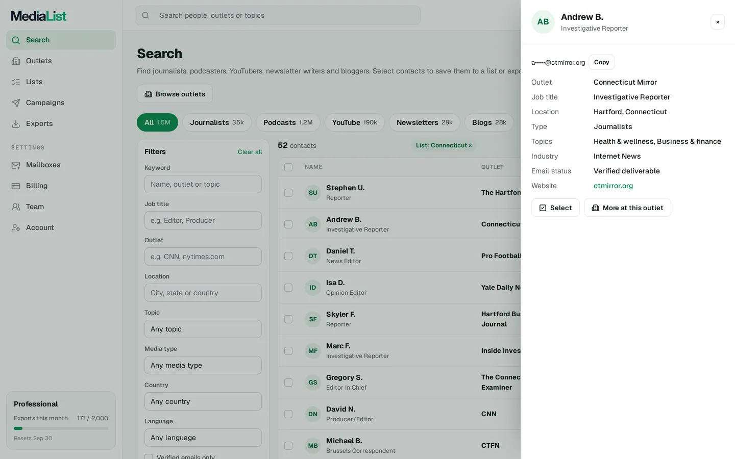Viewport: 735px width, 459px height.
Task: Click the Lists icon in sidebar
Action: click(16, 82)
